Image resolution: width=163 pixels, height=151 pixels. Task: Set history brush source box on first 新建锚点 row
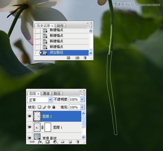pos(37,30)
